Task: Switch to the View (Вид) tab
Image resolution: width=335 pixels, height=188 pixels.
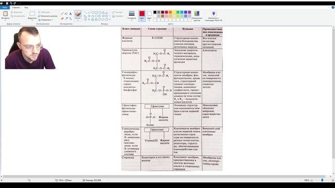Action: [26, 7]
